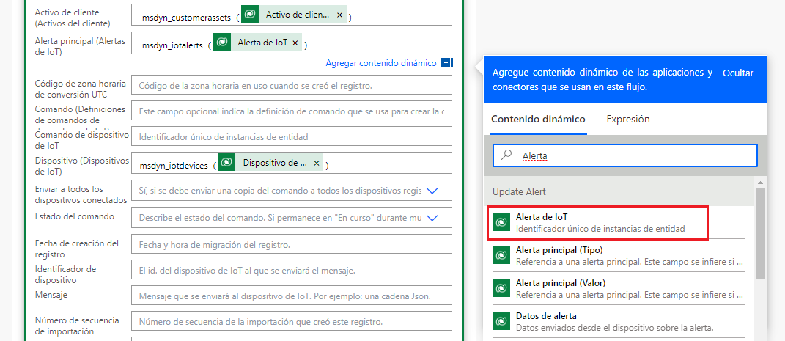Expand Enviar a todos los dispositivos dropdown

432,191
